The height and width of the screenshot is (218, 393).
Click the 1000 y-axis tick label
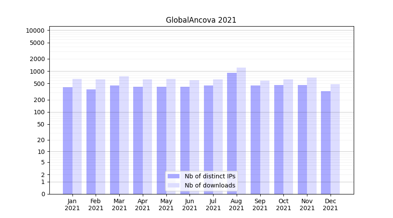click(x=37, y=72)
